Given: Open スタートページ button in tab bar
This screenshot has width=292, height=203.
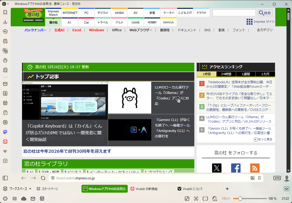Looking at the screenshot, I should click(x=47, y=189).
